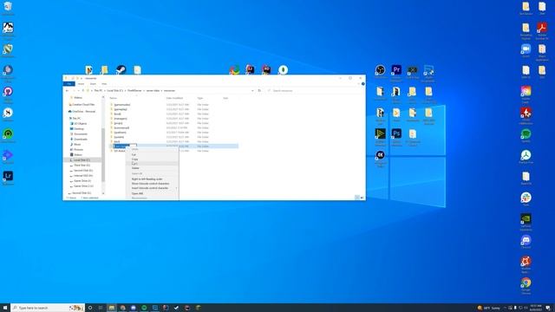The width and height of the screenshot is (555, 312).
Task: Select This PC in navigation pane
Action: [x=75, y=118]
